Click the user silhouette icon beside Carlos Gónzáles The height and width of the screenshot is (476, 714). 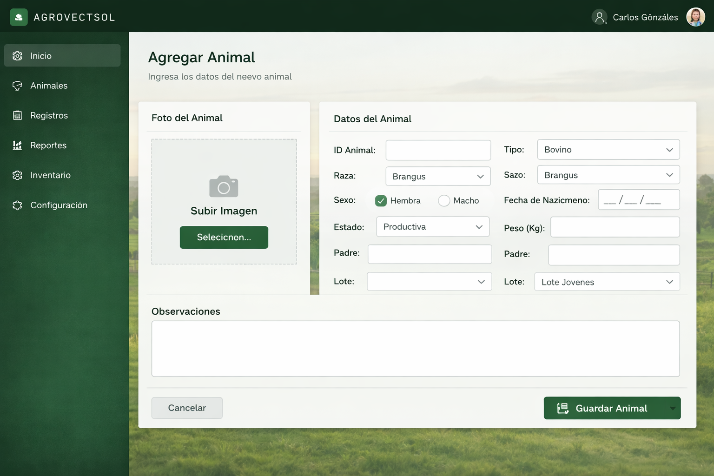point(599,17)
